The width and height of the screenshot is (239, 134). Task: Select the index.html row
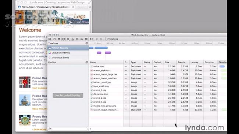[158, 66]
